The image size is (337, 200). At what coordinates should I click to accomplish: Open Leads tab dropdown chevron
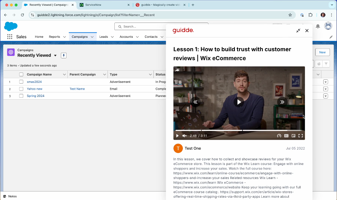(x=112, y=37)
